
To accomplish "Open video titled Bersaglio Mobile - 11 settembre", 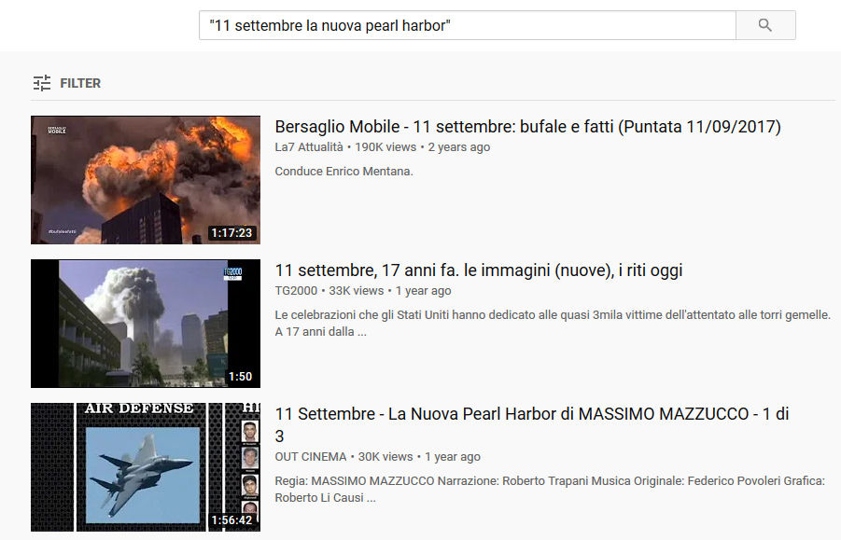I will tap(527, 127).
